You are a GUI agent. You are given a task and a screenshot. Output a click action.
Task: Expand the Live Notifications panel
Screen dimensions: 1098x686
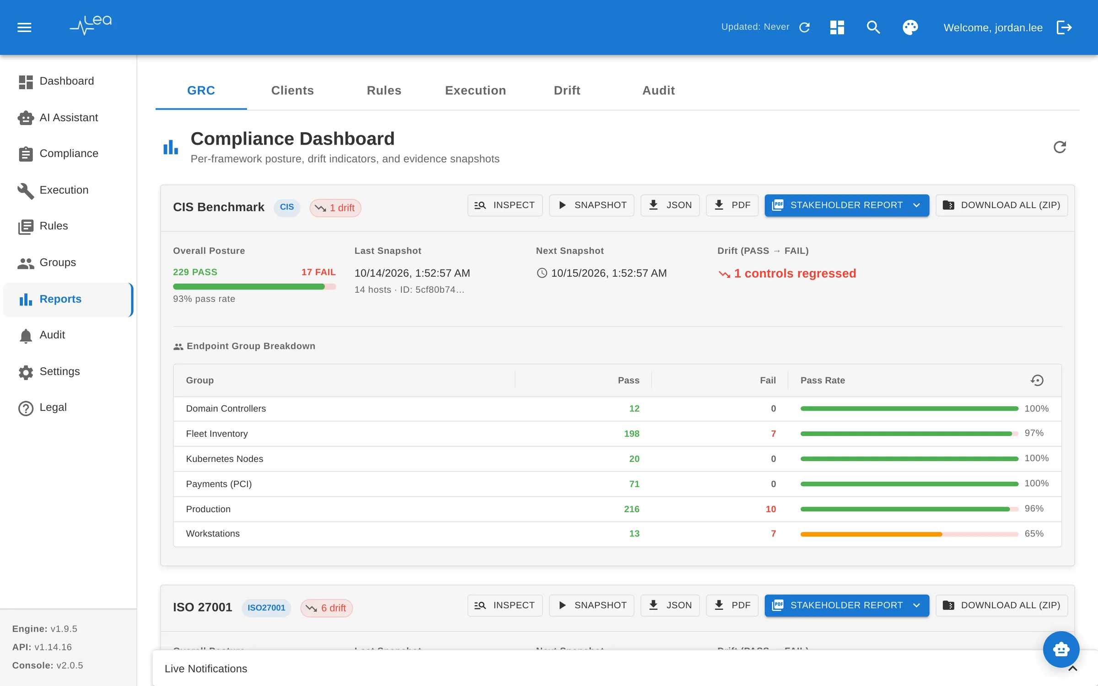1072,669
